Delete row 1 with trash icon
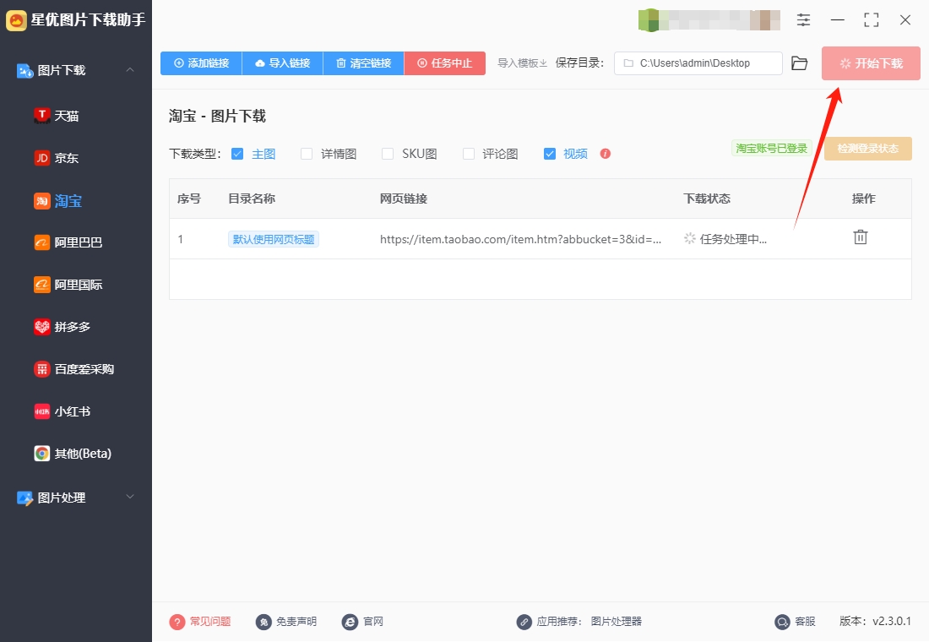Screen dimensions: 929x642 click(861, 237)
